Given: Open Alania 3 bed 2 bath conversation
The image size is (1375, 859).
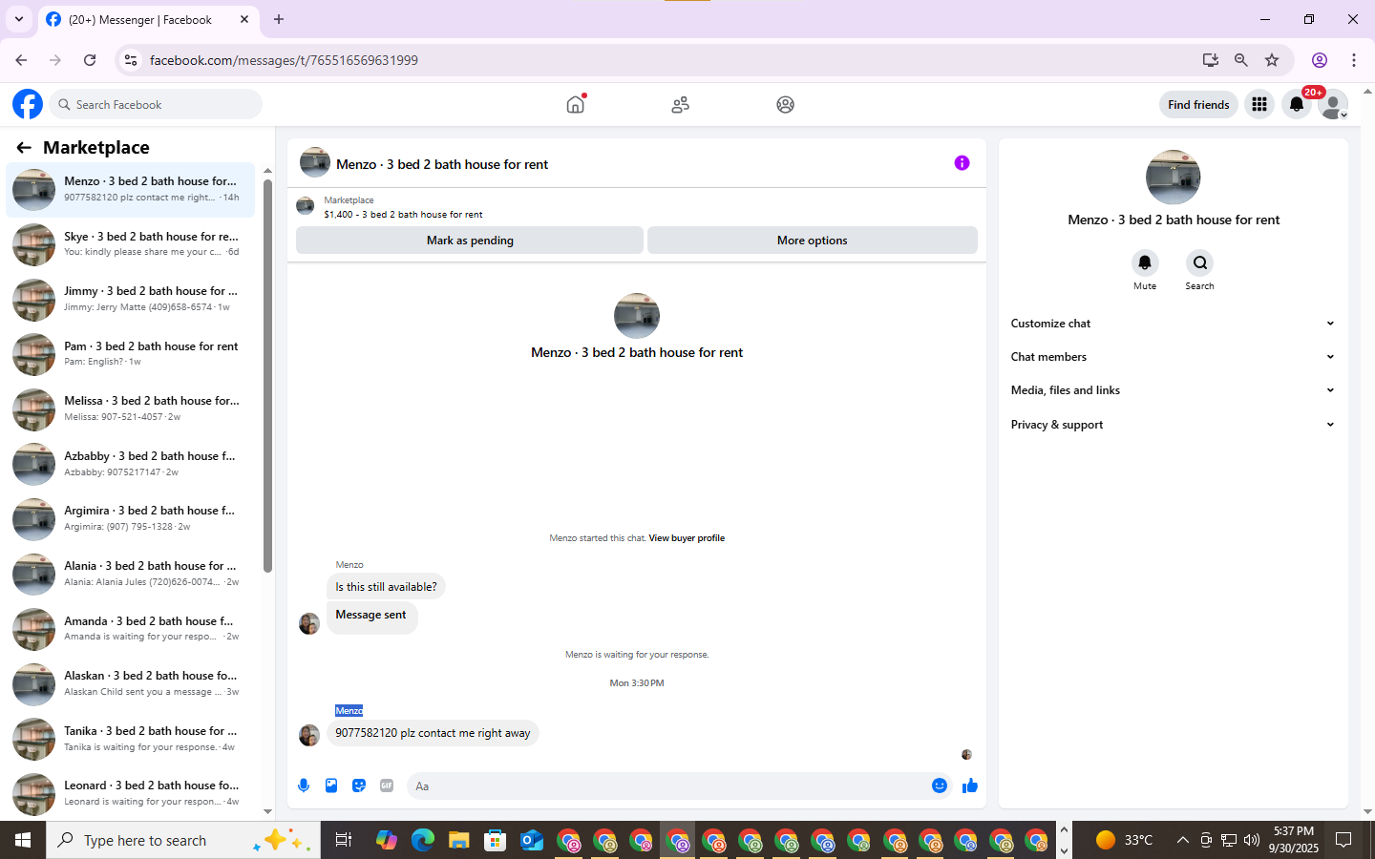Looking at the screenshot, I should (x=130, y=574).
